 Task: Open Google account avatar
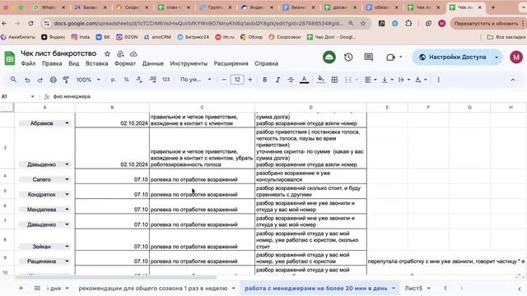516,57
